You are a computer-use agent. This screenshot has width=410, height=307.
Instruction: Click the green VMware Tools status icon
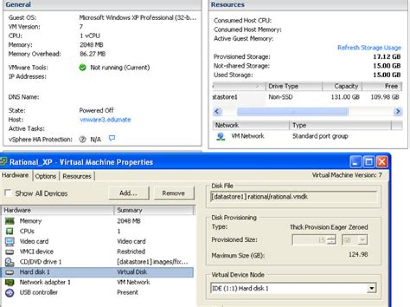pos(83,67)
